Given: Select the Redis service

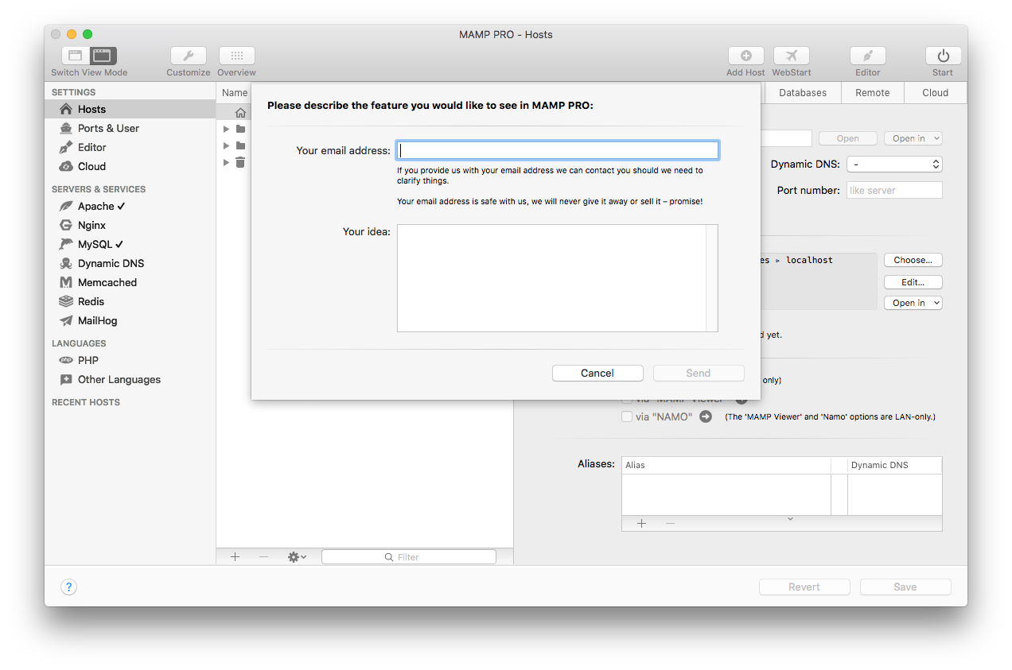Looking at the screenshot, I should 90,301.
